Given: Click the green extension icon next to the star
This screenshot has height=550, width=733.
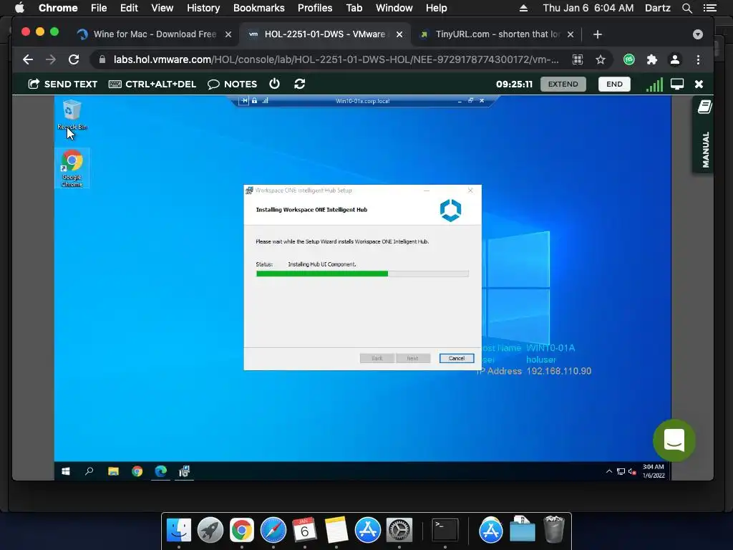Looking at the screenshot, I should pos(629,59).
